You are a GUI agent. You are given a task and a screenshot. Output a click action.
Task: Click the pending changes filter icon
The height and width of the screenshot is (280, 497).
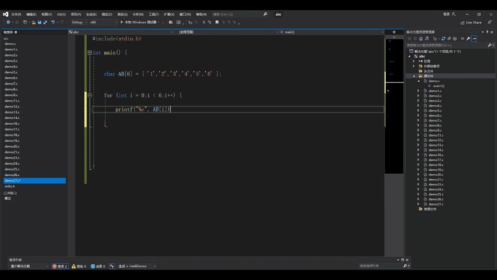[435, 39]
